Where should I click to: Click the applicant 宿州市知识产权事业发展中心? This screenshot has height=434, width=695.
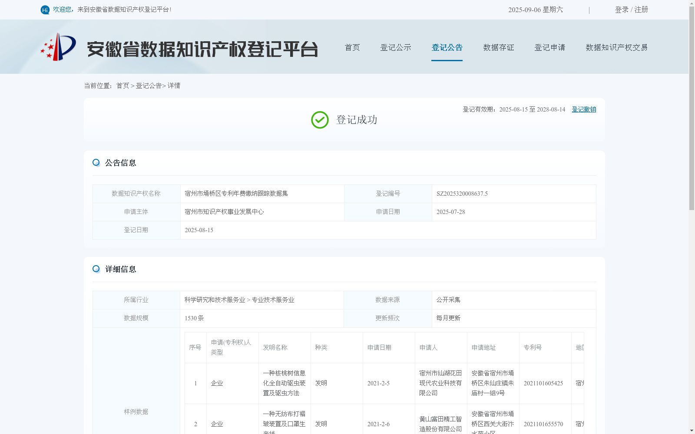(224, 212)
